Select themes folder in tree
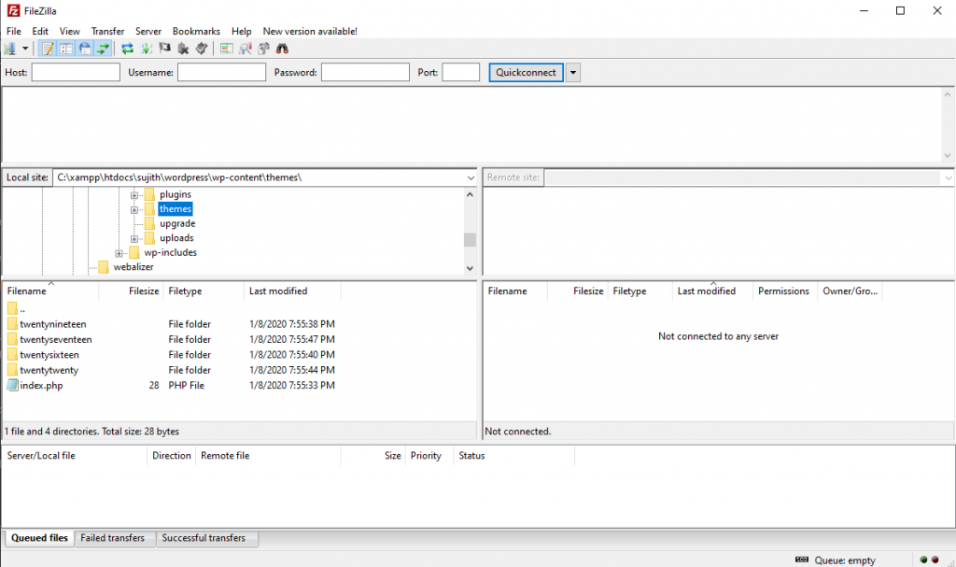 [175, 208]
